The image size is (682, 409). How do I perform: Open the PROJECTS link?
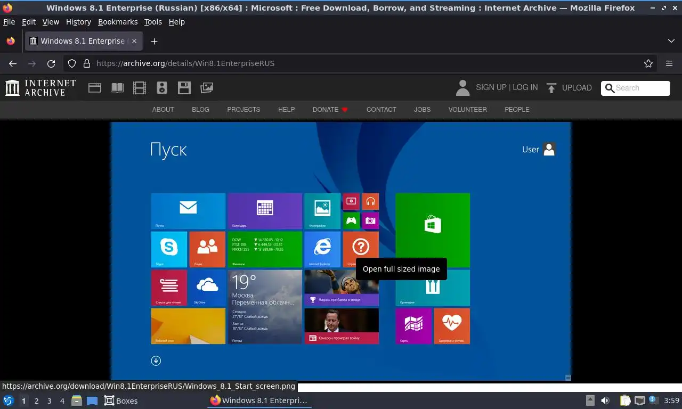(x=243, y=109)
